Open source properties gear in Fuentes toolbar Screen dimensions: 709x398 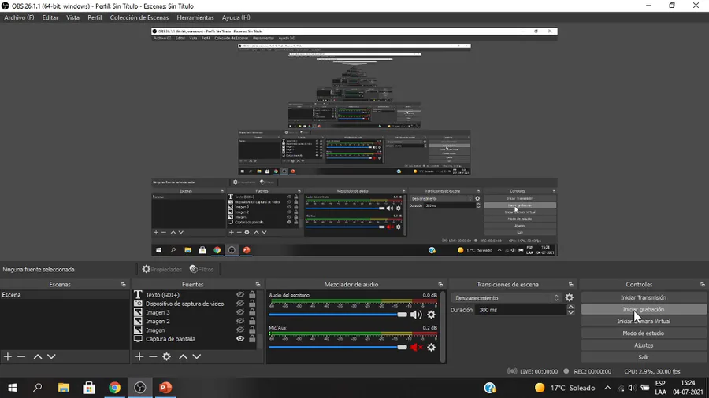167,356
